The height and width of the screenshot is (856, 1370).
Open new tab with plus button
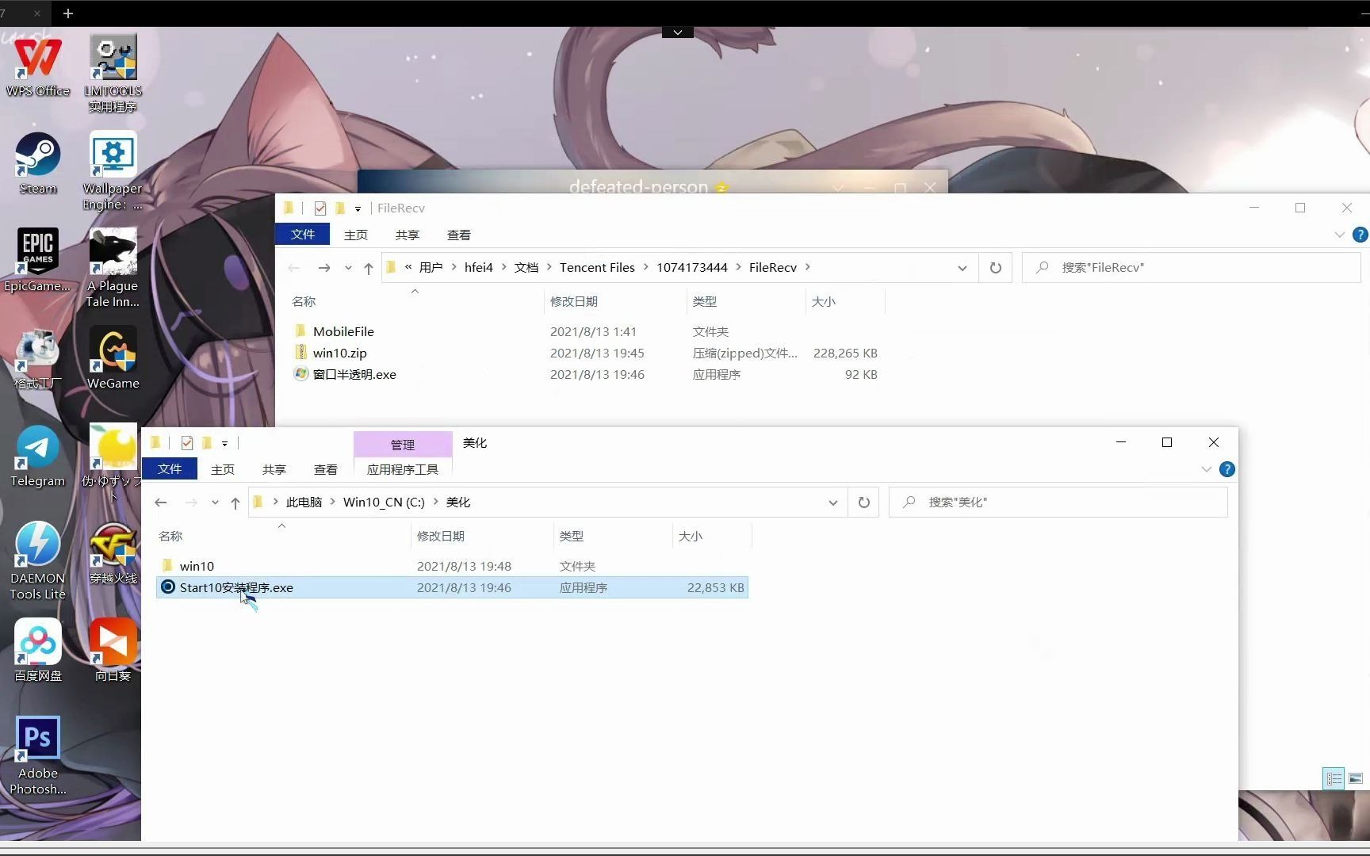68,13
